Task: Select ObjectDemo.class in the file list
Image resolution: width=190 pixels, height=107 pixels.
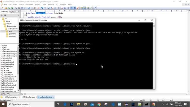Action: (x=7, y=87)
